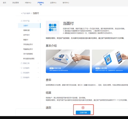The height and width of the screenshot is (119, 128).
Task: Open 新当面资金授权 in the sidebar
Action: coord(29,58)
